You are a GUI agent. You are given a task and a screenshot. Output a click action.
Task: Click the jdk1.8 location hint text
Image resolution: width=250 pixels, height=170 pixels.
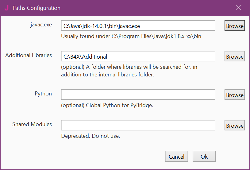click(x=131, y=36)
